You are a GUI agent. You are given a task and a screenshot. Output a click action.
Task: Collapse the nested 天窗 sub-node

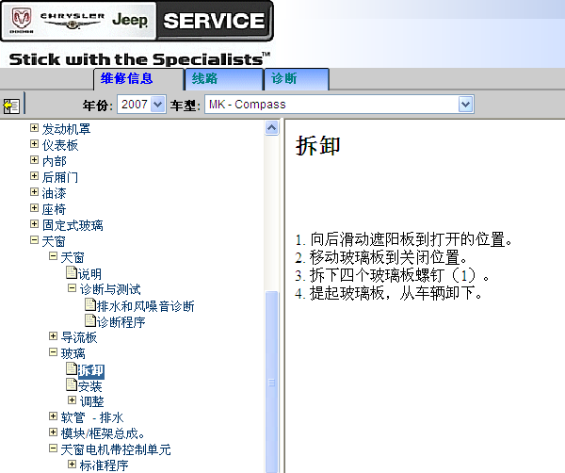click(53, 256)
